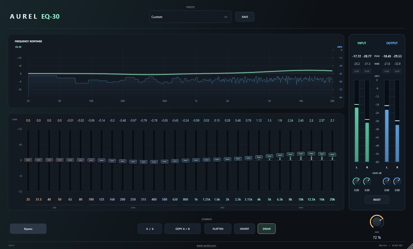The image size is (413, 249).
Task: Click the OUTPUT meter heading
Action: click(392, 43)
